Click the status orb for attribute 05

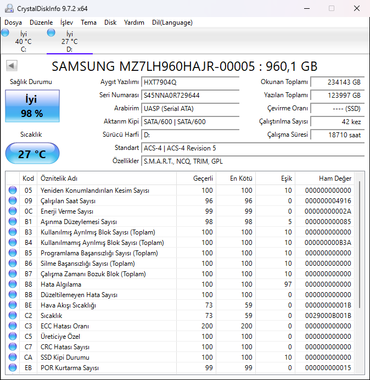13,191
